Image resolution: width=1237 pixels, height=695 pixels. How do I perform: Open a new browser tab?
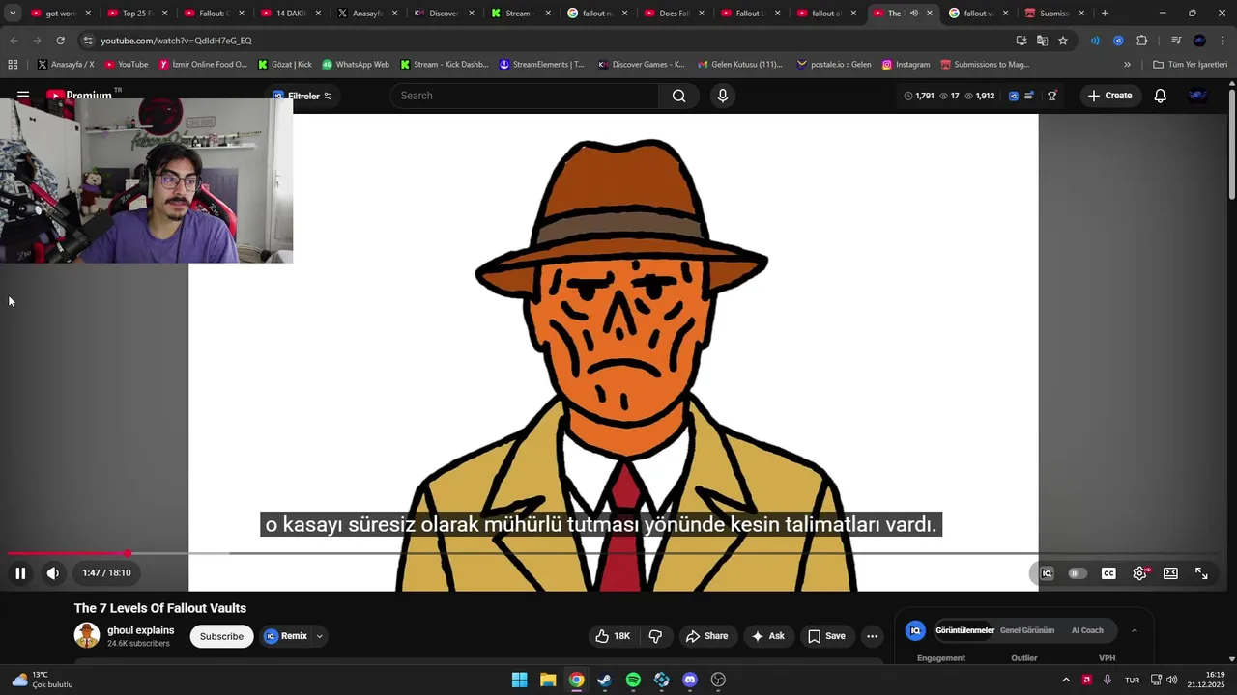tap(1105, 14)
